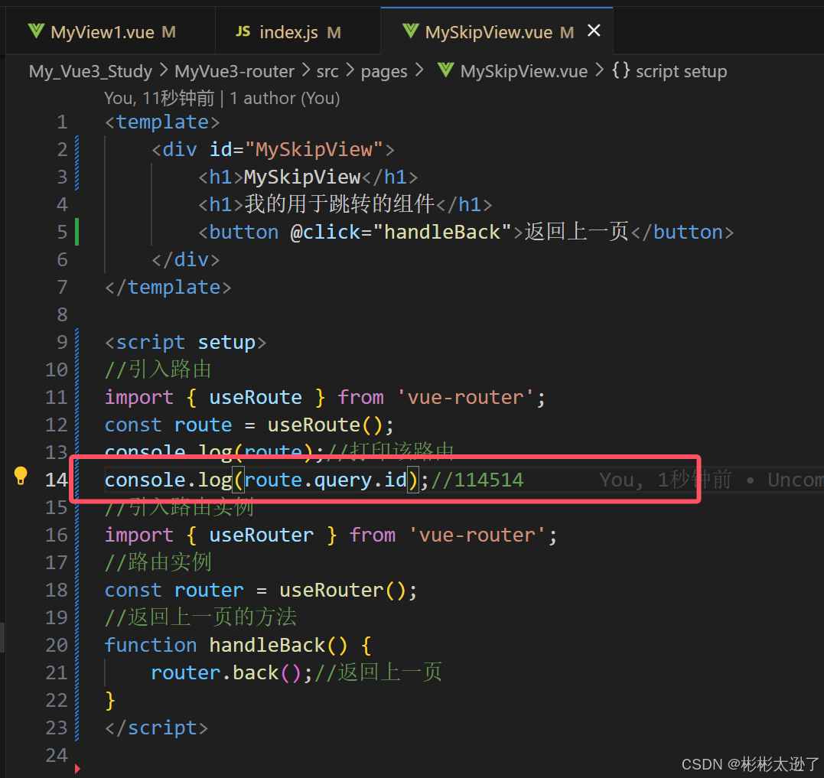824x778 pixels.
Task: Click useRoute in the line 11 import
Action: tap(256, 398)
